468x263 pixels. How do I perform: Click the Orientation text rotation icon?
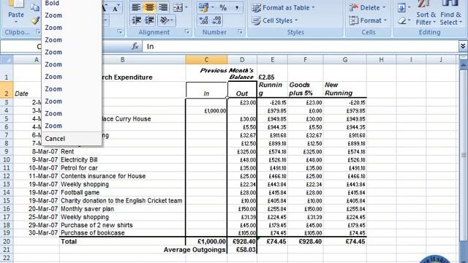pyautogui.click(x=165, y=20)
